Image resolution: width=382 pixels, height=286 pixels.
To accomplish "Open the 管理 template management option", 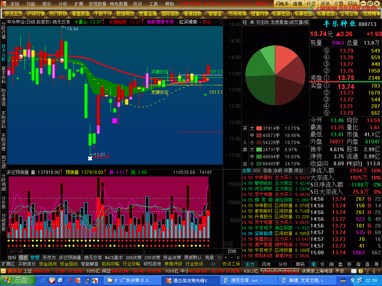I will 35,258.
